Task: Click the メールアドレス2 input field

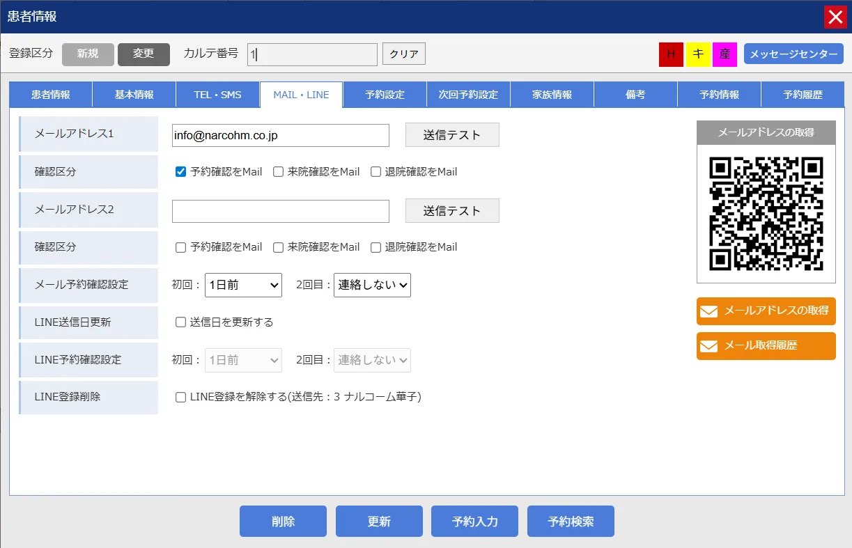Action: click(280, 211)
